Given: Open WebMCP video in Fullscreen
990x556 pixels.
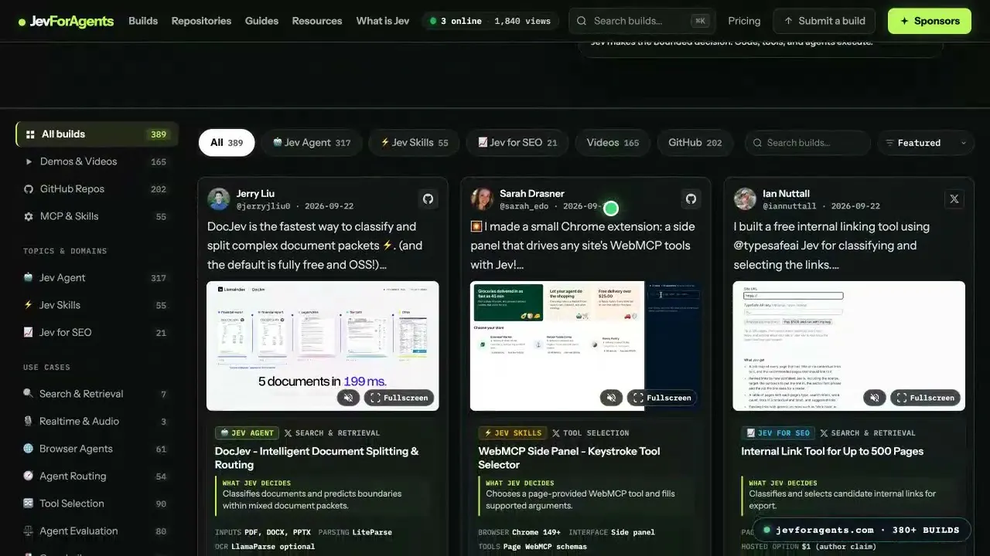Looking at the screenshot, I should (662, 398).
